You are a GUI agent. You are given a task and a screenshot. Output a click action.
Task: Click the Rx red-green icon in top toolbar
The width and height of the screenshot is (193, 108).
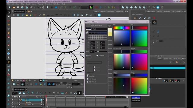[x=109, y=7]
